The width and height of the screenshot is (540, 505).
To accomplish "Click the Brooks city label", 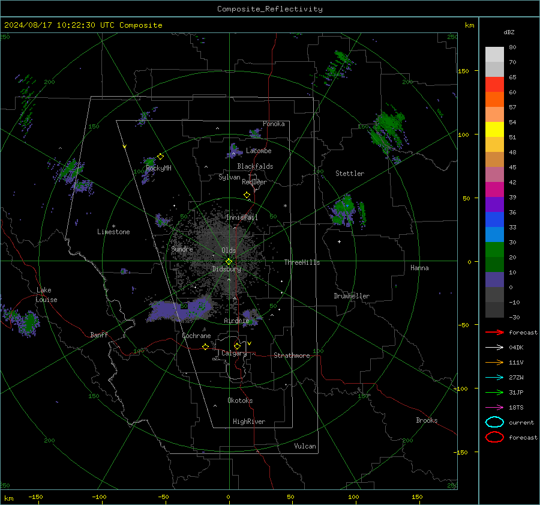I will click(427, 420).
